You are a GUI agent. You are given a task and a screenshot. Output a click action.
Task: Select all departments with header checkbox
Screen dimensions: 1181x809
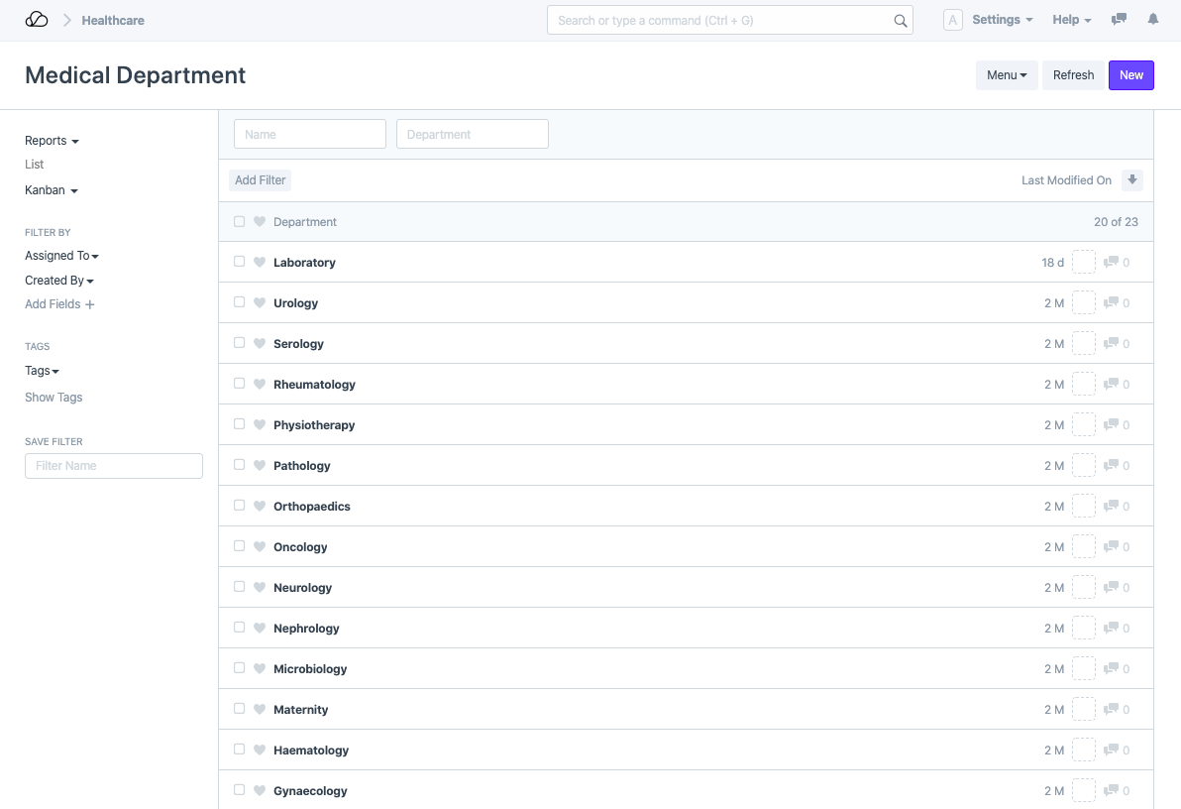pos(239,222)
